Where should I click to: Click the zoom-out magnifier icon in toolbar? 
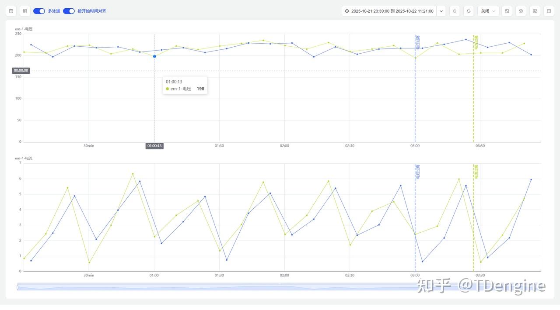(x=455, y=11)
